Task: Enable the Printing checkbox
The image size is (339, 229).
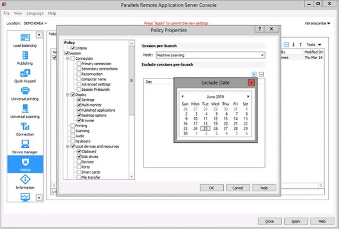Action: pyautogui.click(x=73, y=125)
